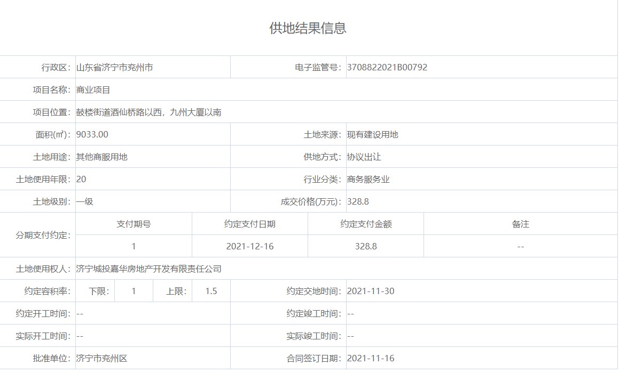Click the plot ratio upper limit value 1.5
This screenshot has height=373, width=619.
pos(211,291)
